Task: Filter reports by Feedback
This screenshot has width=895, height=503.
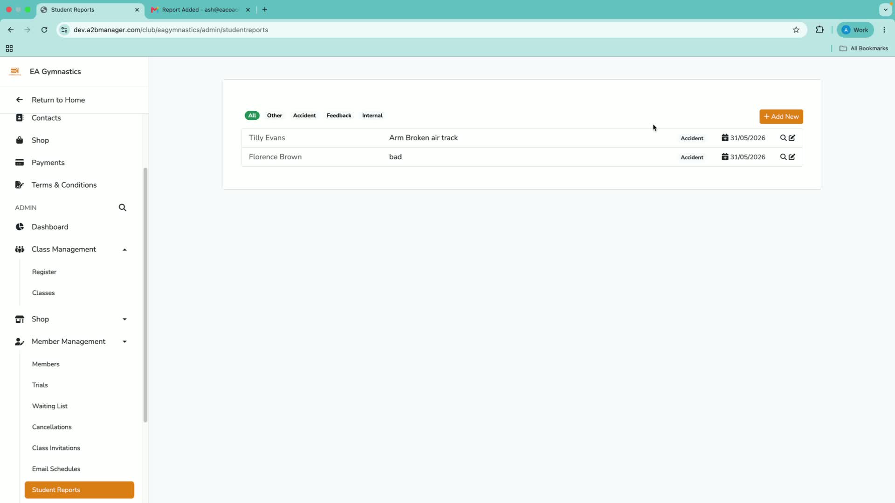Action: (x=339, y=116)
